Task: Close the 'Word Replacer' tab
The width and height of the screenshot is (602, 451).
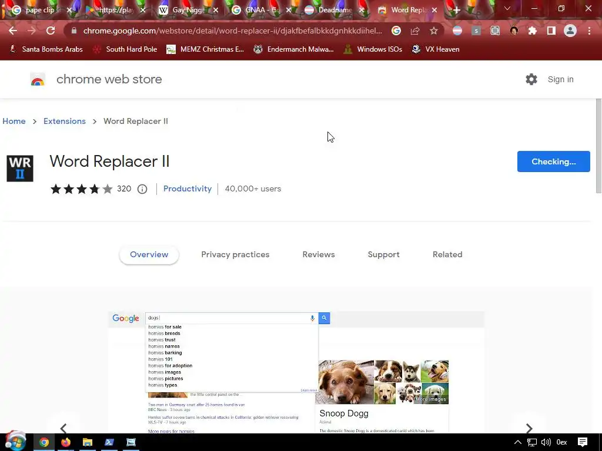Action: pyautogui.click(x=434, y=10)
